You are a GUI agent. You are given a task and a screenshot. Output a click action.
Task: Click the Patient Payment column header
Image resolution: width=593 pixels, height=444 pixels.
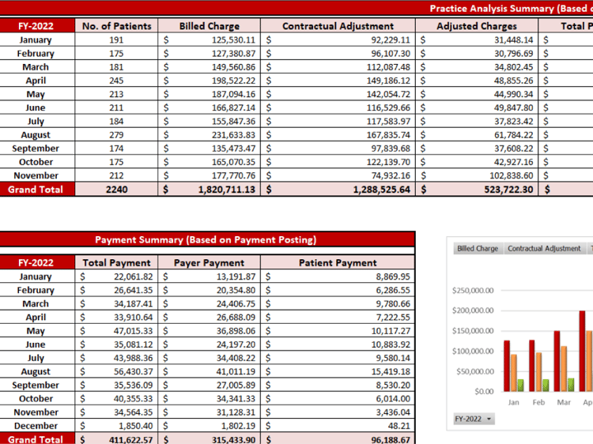338,262
